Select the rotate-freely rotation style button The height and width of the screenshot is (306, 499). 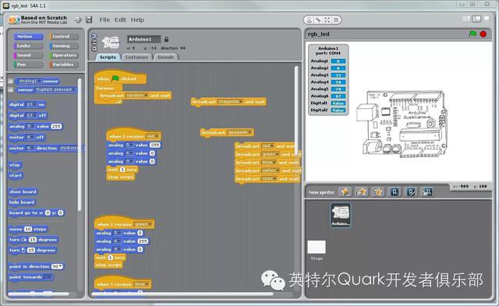point(94,37)
